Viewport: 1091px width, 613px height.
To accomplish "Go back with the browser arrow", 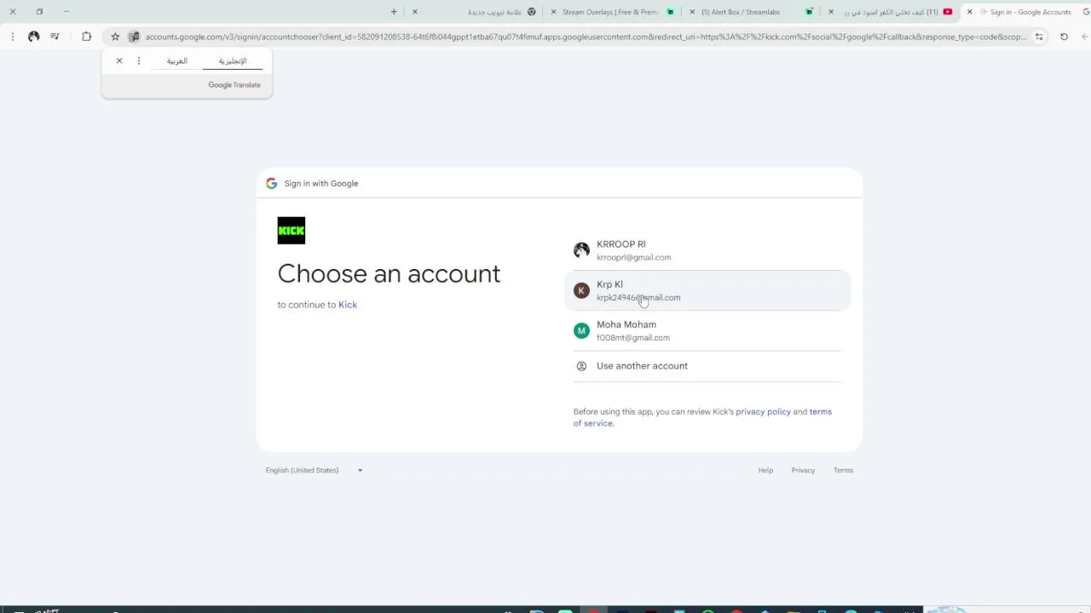I will point(1084,37).
